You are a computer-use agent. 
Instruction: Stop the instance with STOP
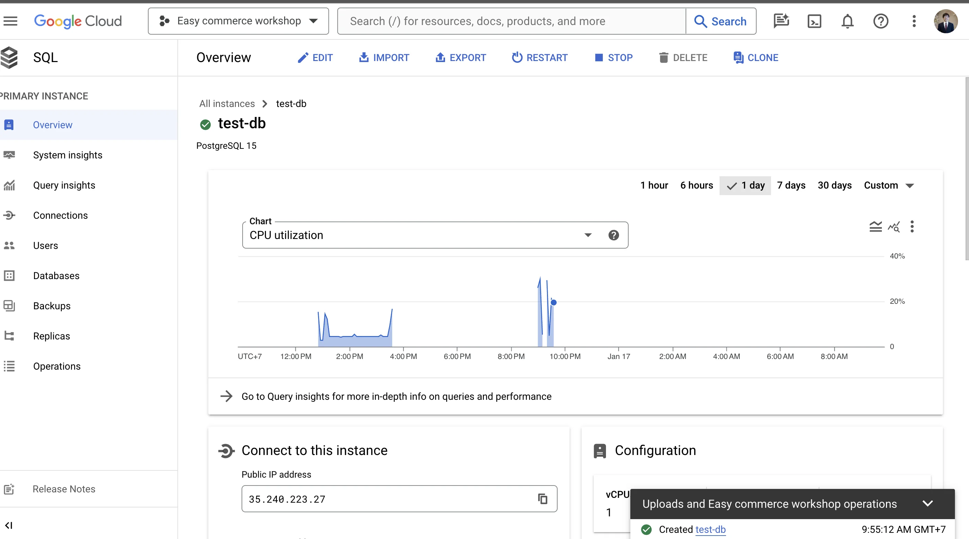614,58
